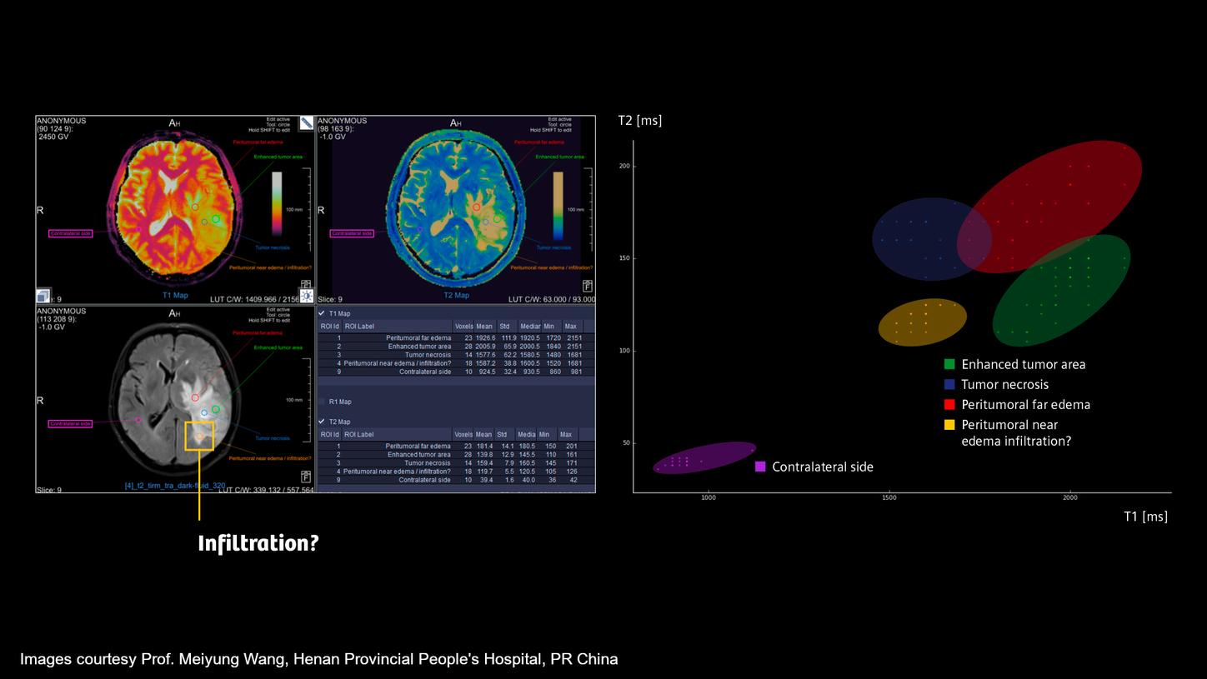This screenshot has height=679, width=1207.
Task: Click the F icon in T2 Map view
Action: click(587, 286)
